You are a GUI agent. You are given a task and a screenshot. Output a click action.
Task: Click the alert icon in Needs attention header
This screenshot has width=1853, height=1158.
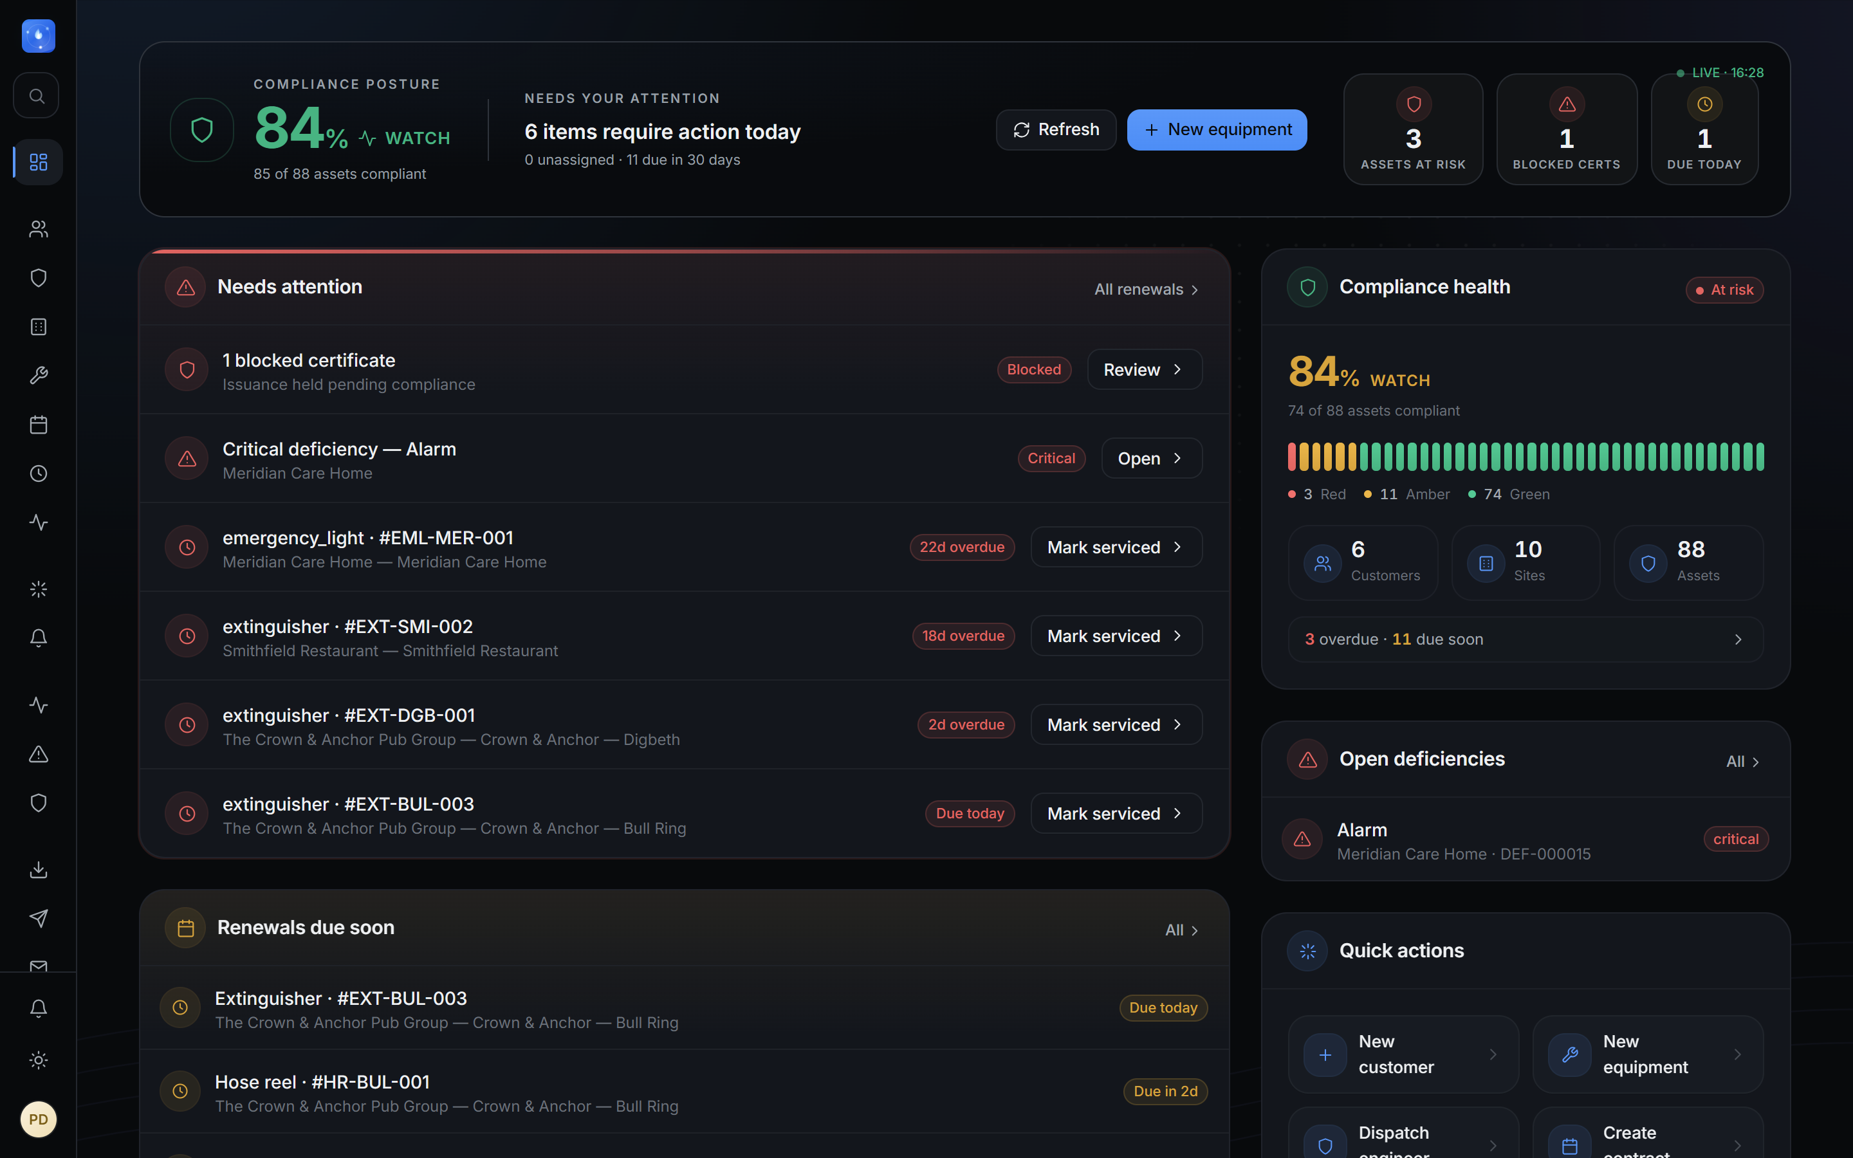pyautogui.click(x=185, y=287)
